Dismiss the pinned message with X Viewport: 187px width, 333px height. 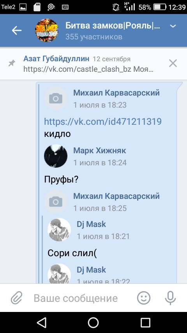click(x=173, y=63)
